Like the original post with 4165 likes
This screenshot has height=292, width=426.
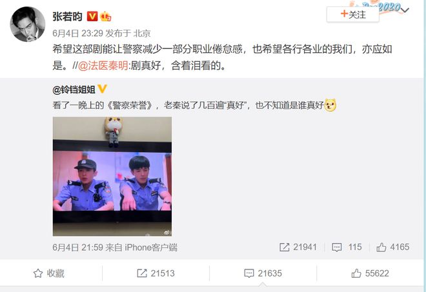[x=393, y=248]
